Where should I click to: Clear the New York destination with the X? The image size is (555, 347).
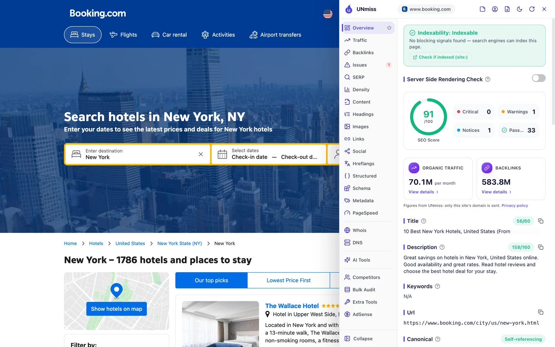click(201, 154)
